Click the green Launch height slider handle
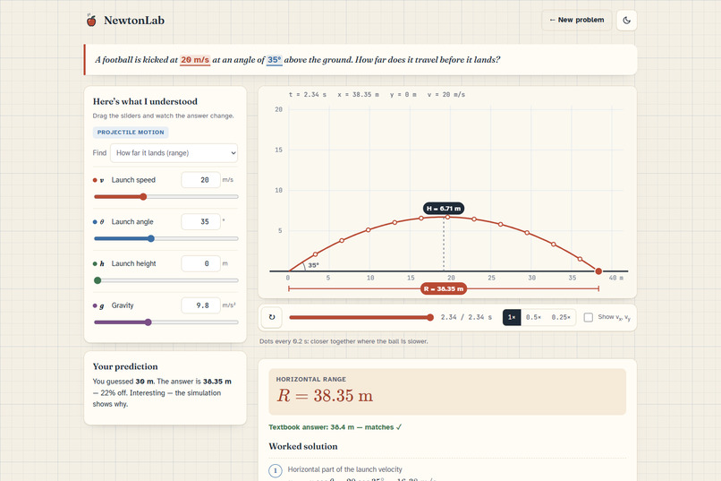This screenshot has width=721, height=481. (98, 280)
